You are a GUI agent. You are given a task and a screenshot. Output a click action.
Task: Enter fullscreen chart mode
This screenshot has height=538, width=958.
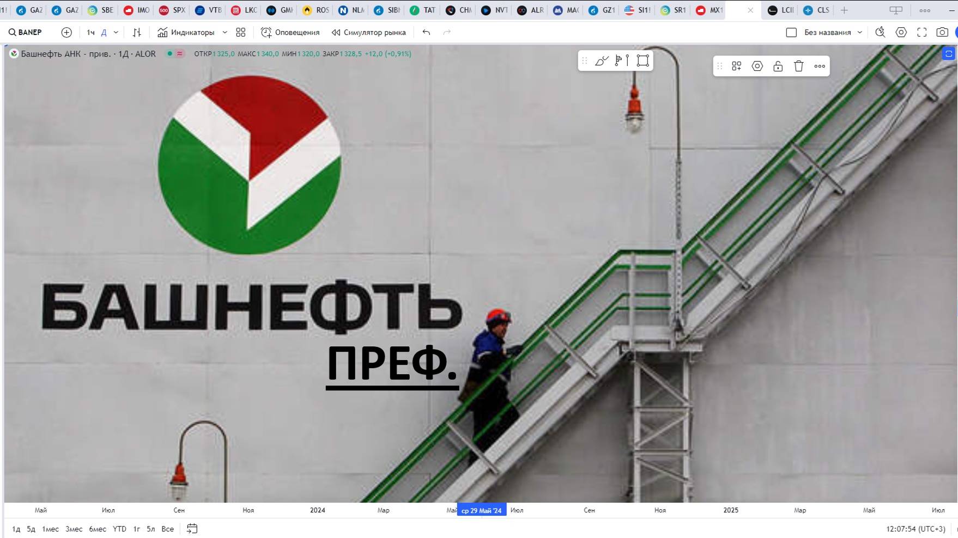[922, 32]
